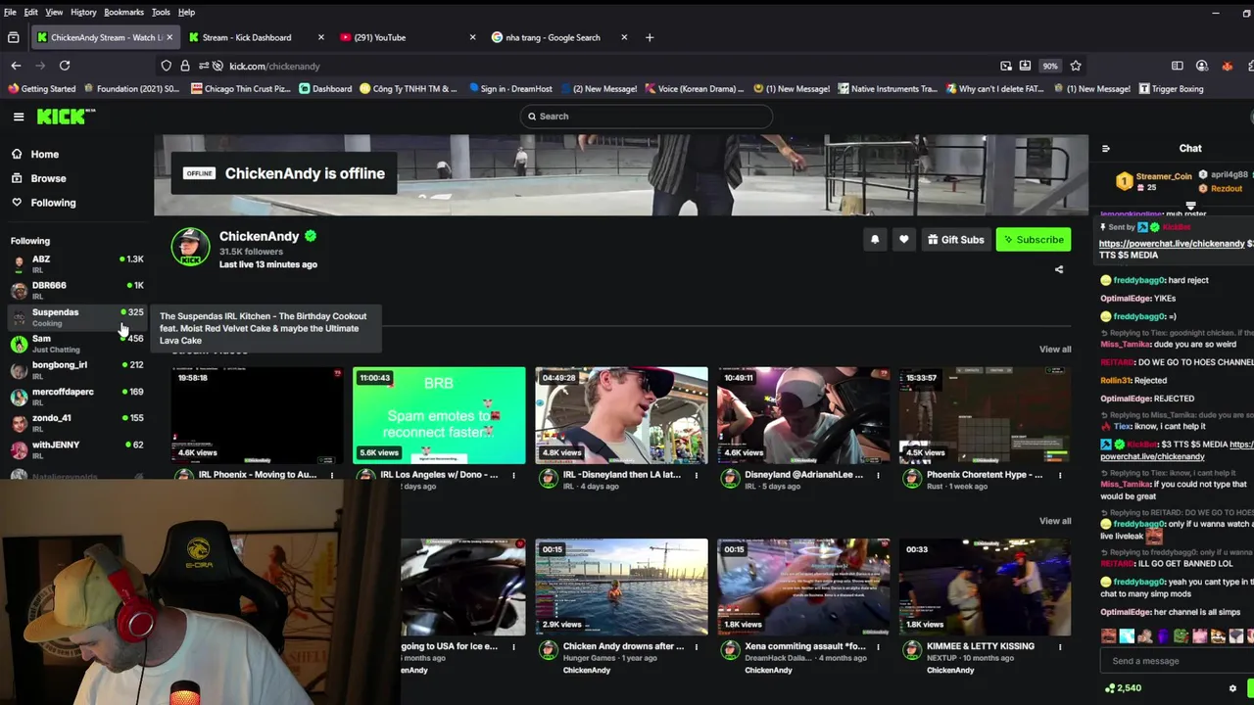Open bongbong_irl channel in Following list
Image resolution: width=1254 pixels, height=705 pixels.
tap(76, 370)
